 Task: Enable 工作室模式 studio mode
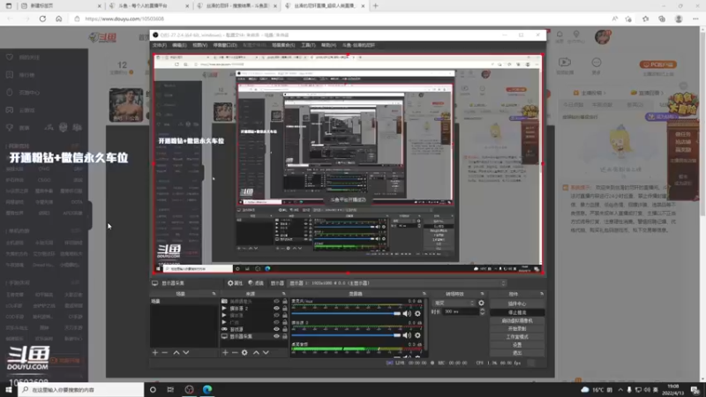pos(517,337)
